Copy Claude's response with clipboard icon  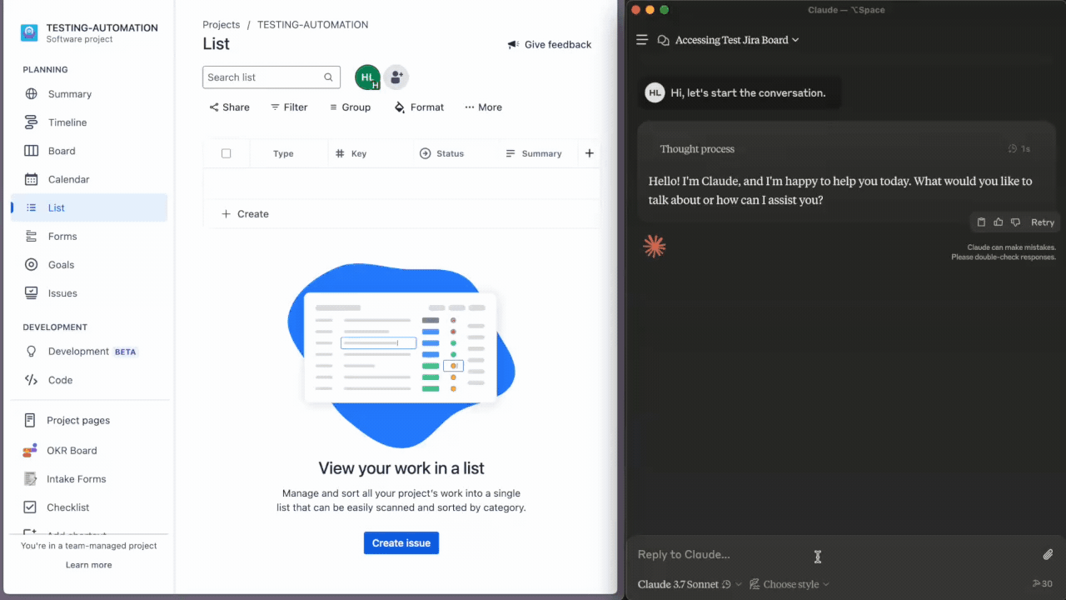point(981,222)
